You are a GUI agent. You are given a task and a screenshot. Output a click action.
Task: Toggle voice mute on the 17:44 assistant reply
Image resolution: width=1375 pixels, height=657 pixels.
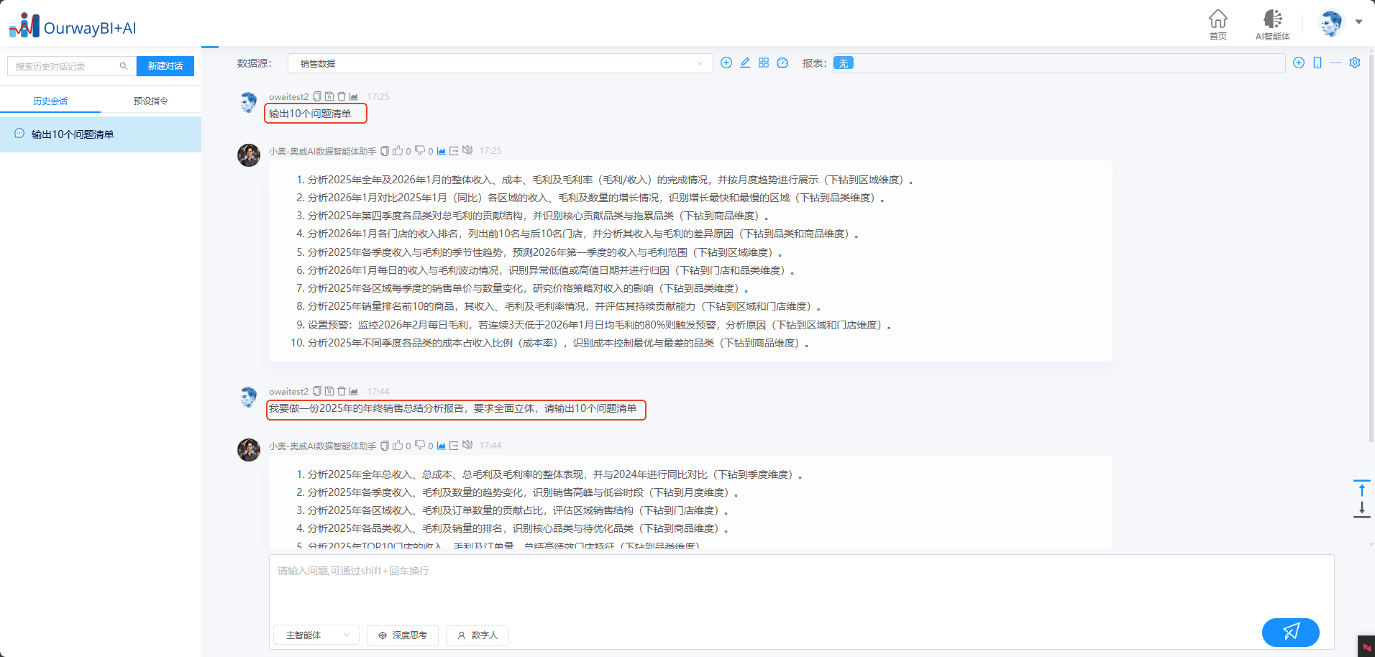(467, 446)
